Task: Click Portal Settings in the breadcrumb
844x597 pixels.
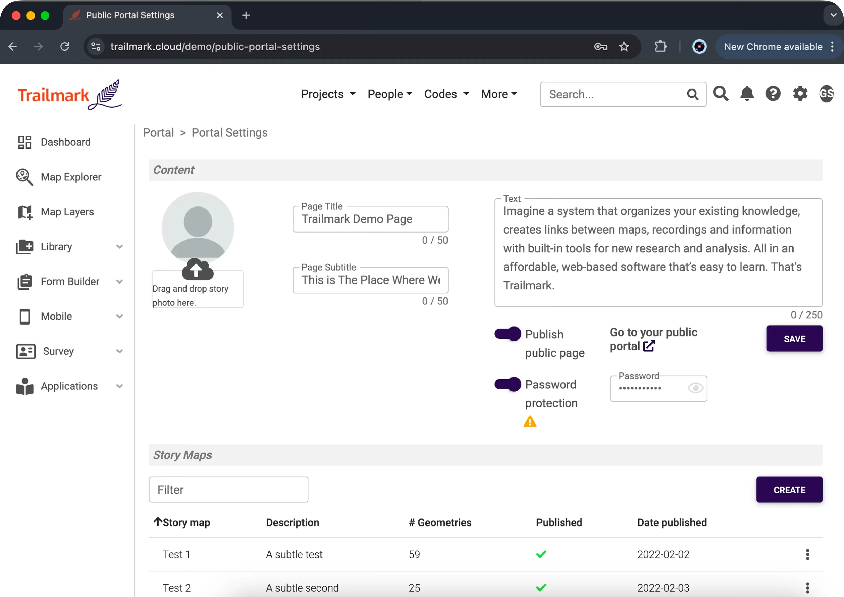Action: [230, 132]
